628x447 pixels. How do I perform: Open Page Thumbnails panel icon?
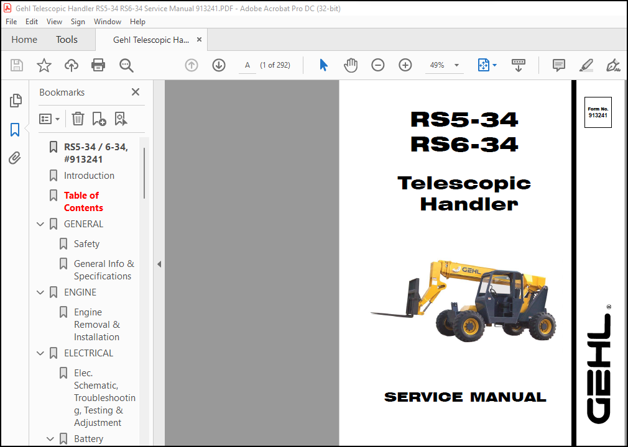[x=15, y=101]
